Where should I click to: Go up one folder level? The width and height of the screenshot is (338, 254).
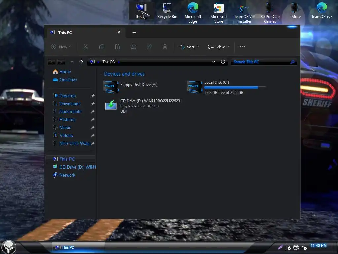pyautogui.click(x=81, y=62)
